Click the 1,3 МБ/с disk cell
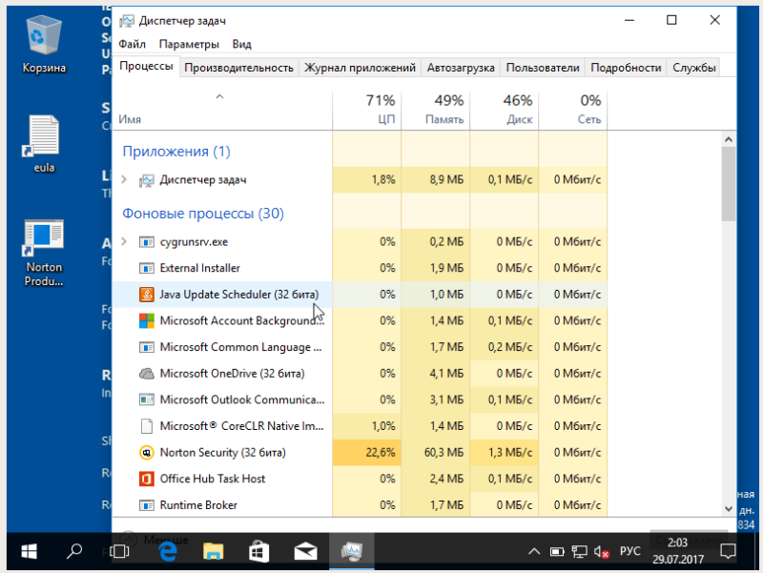 (505, 452)
